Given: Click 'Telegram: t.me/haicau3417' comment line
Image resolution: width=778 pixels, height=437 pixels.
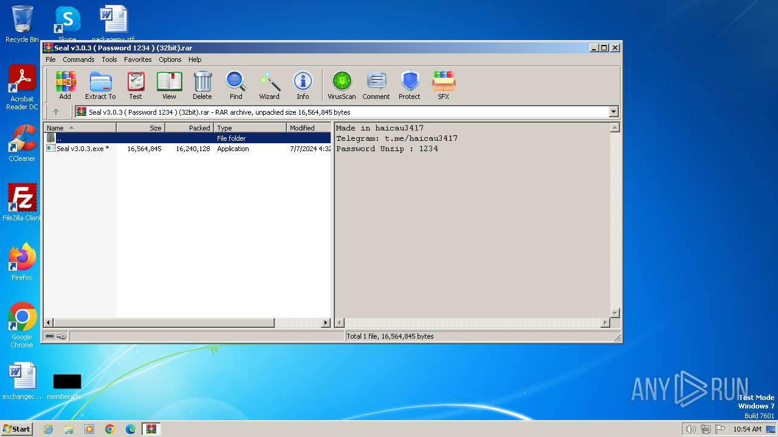Looking at the screenshot, I should point(397,138).
